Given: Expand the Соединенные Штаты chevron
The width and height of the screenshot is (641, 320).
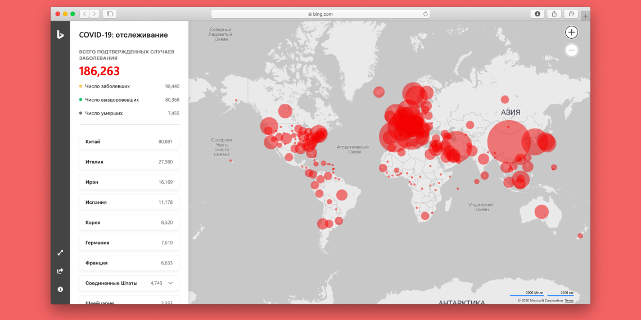Looking at the screenshot, I should click(x=170, y=283).
